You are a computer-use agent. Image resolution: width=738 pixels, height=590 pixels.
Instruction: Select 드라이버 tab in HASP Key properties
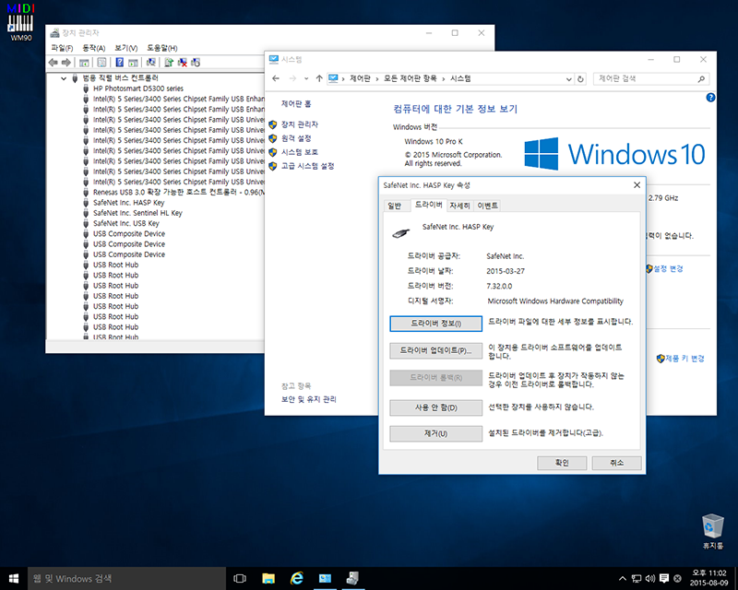(x=428, y=205)
